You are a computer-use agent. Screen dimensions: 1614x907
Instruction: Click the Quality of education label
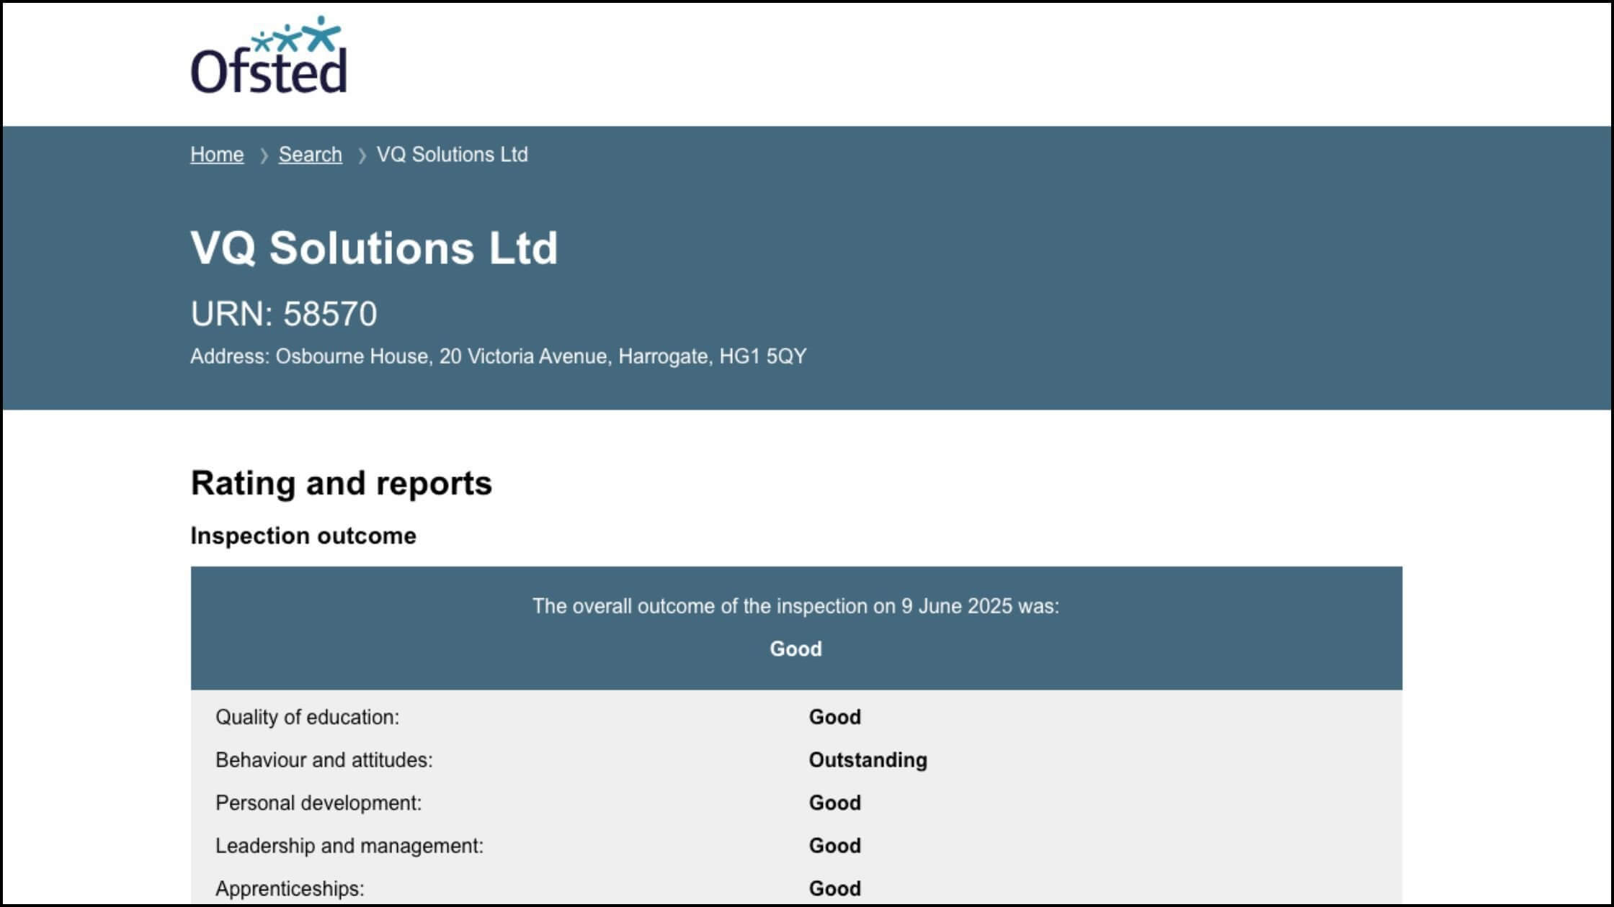click(x=308, y=717)
